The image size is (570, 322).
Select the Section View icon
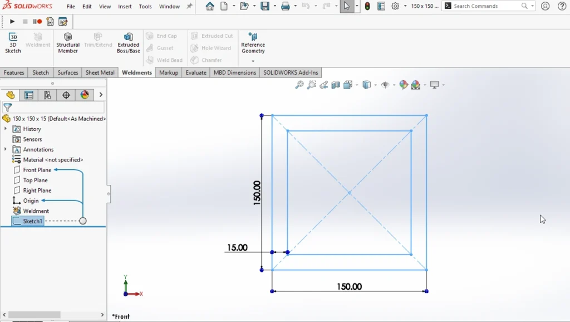[335, 85]
